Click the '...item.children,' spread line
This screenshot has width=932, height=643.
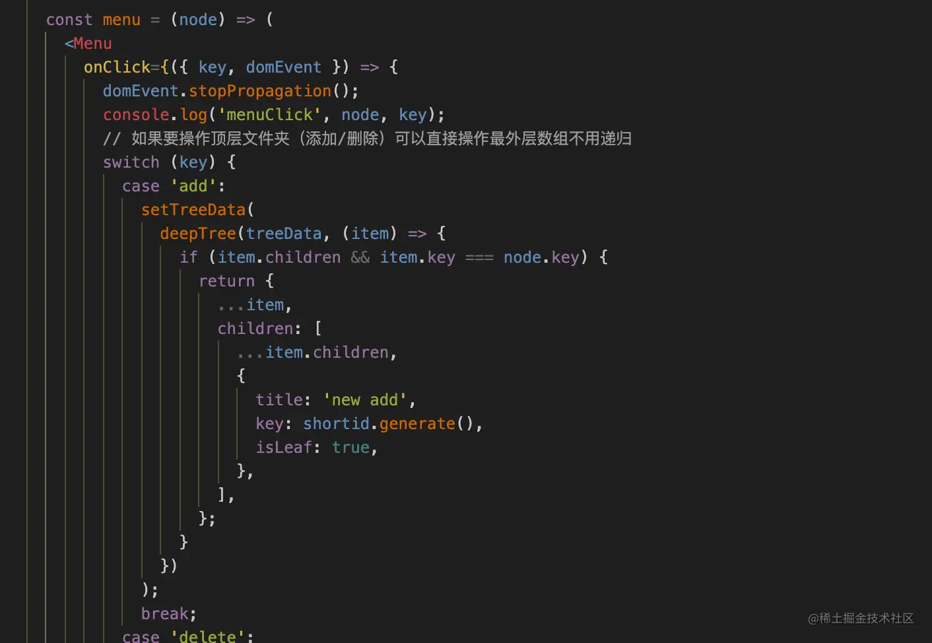pos(317,353)
